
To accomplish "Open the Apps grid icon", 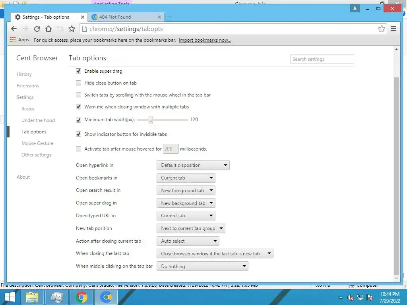I will point(13,40).
